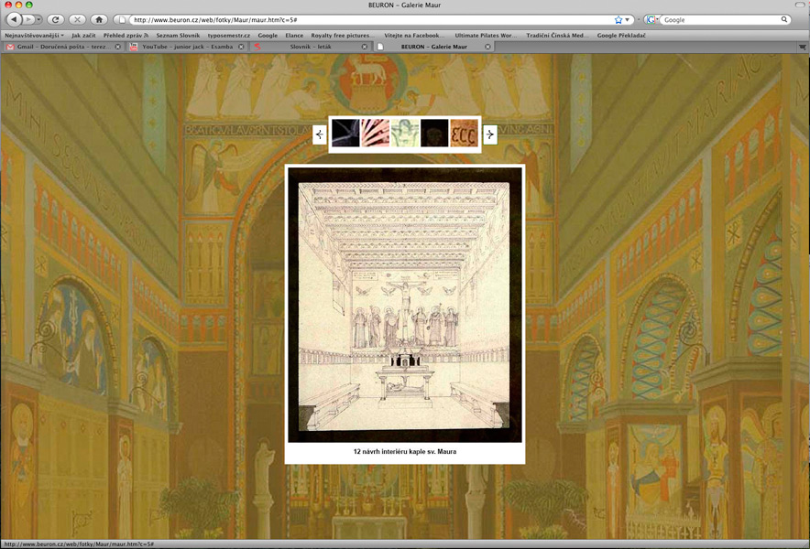Viewport: 810px width, 549px height.
Task: Open the dark blue-lined gallery thumbnail
Action: point(345,133)
